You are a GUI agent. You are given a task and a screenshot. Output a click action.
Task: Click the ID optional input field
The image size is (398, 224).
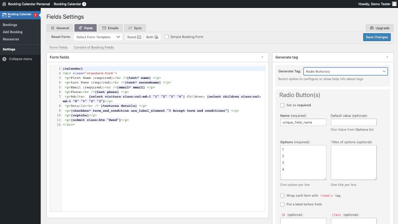point(303,221)
